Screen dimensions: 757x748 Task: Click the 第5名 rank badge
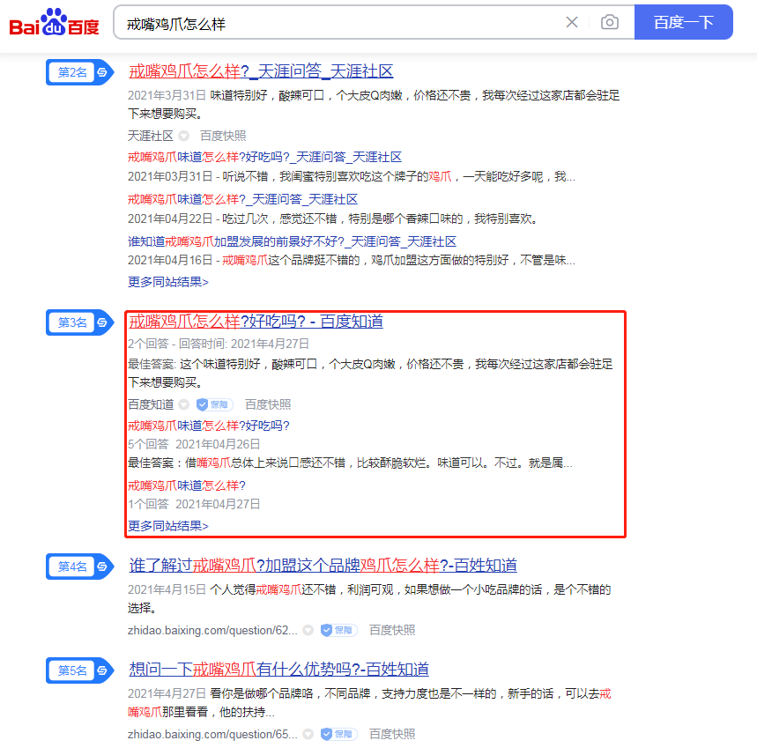(x=72, y=670)
